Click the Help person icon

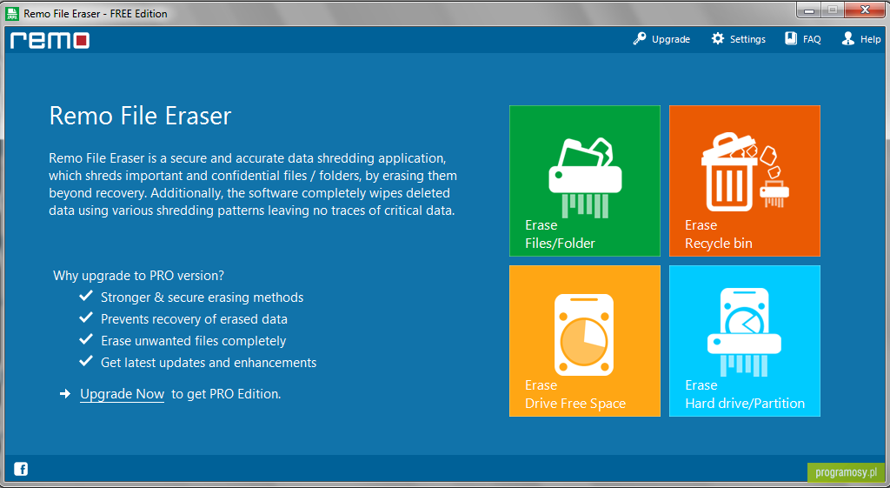click(x=848, y=38)
